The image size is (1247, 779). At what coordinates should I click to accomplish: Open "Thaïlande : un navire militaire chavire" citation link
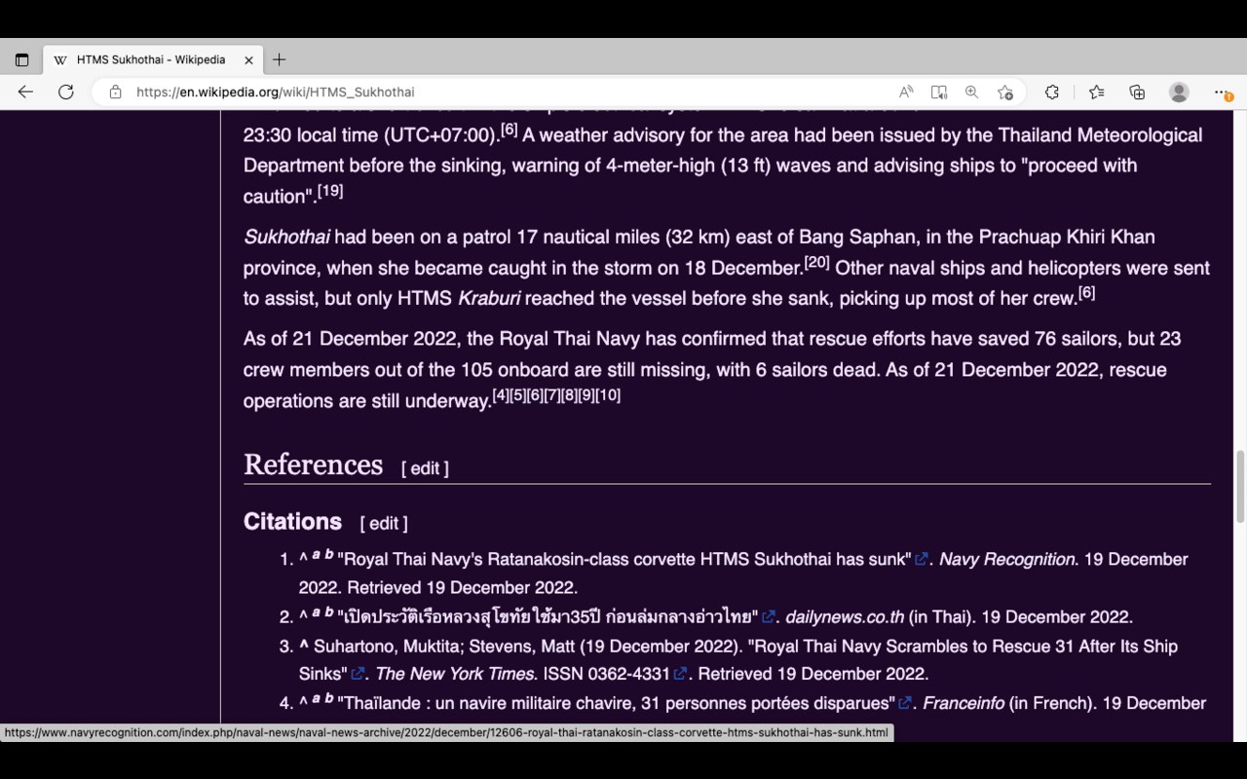[x=616, y=703]
